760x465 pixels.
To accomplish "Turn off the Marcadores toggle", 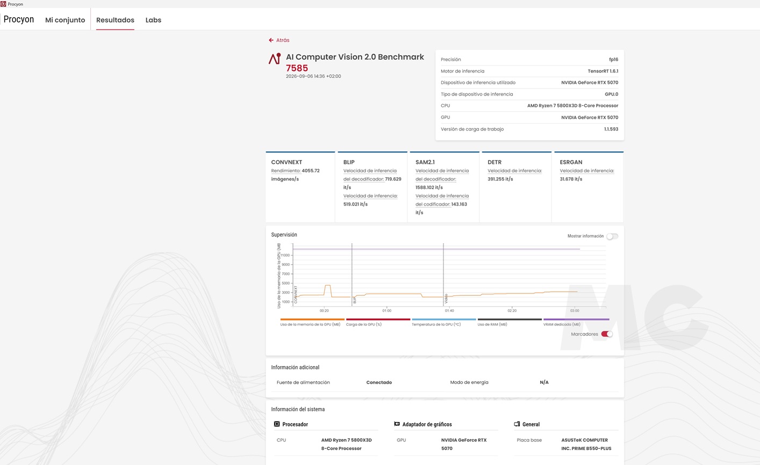I will 607,334.
